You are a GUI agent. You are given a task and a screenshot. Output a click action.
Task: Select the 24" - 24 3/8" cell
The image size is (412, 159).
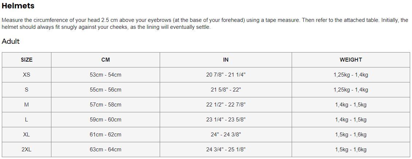[226, 135]
